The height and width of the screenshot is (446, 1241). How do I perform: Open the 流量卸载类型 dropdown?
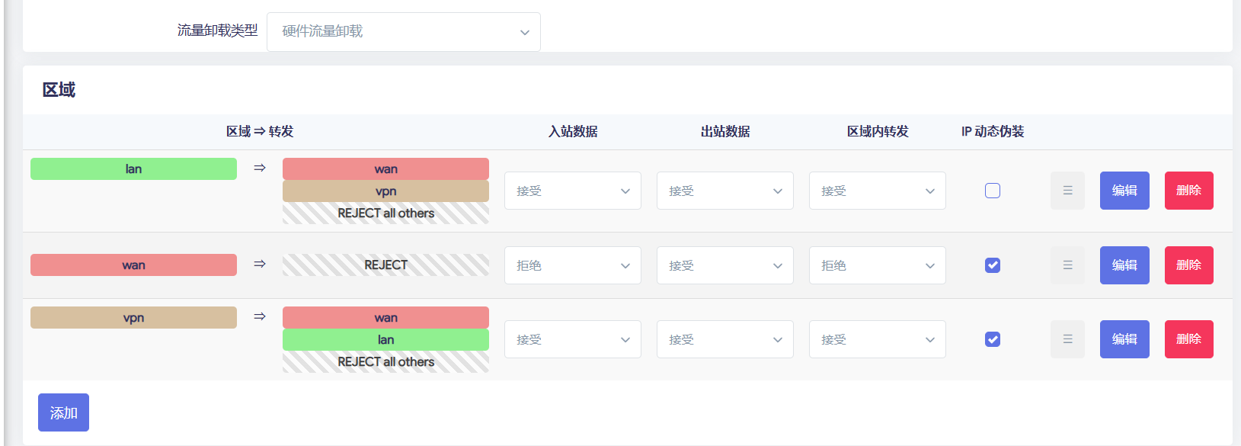404,32
